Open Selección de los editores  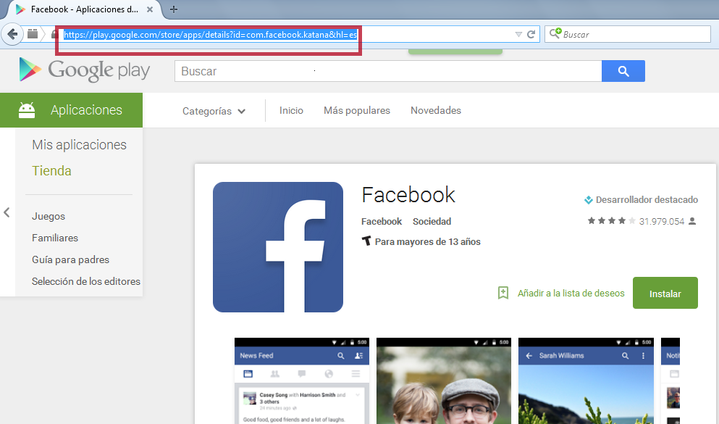(x=85, y=281)
